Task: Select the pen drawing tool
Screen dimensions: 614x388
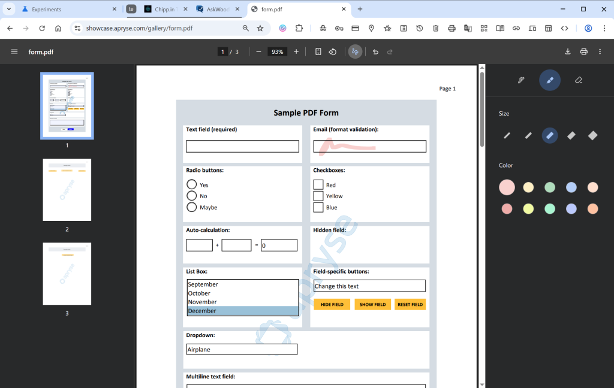Action: point(521,80)
